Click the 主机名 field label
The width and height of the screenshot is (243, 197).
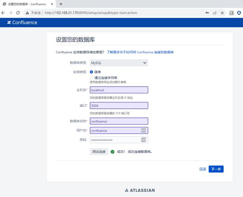(x=82, y=90)
